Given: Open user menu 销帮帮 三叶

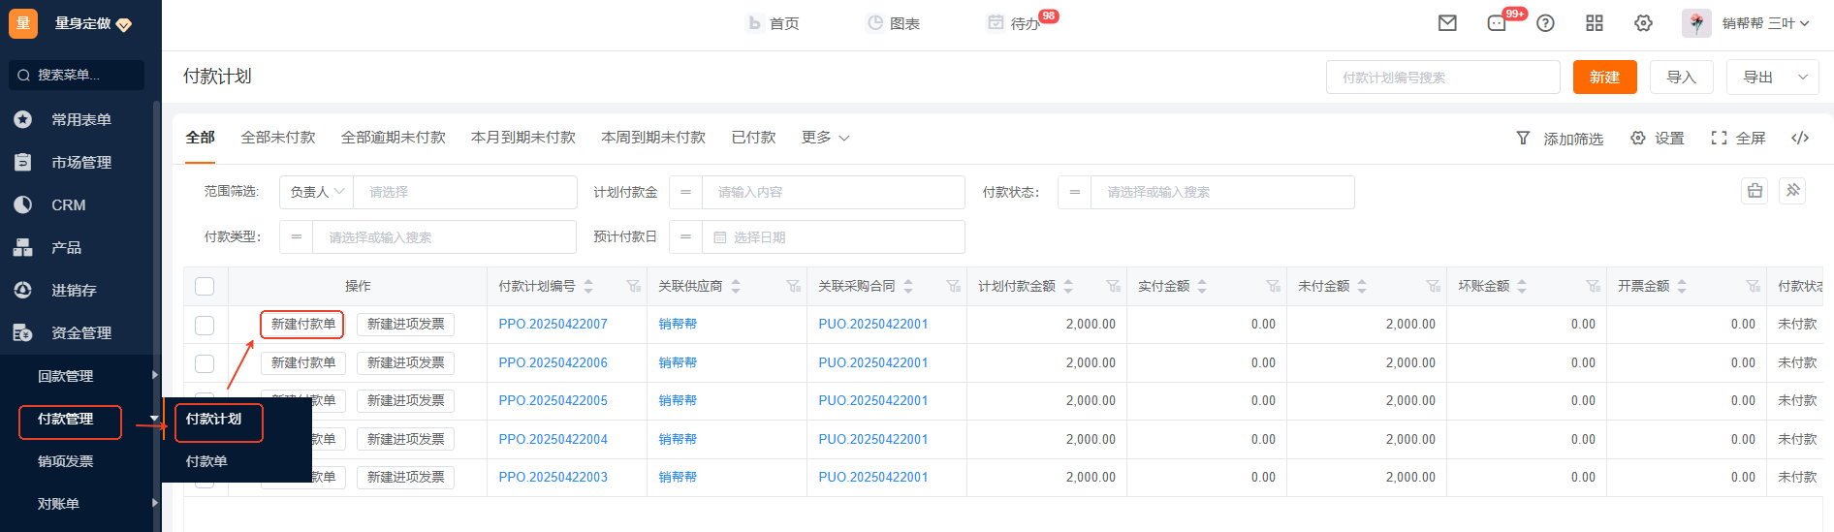Looking at the screenshot, I should click(1766, 23).
